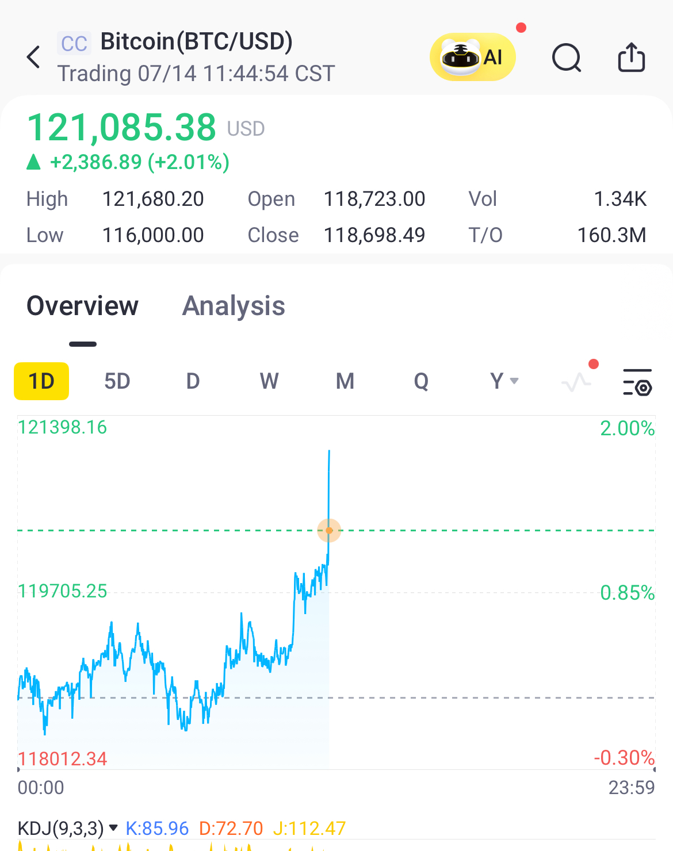Select the 1D timeframe

[x=41, y=381]
